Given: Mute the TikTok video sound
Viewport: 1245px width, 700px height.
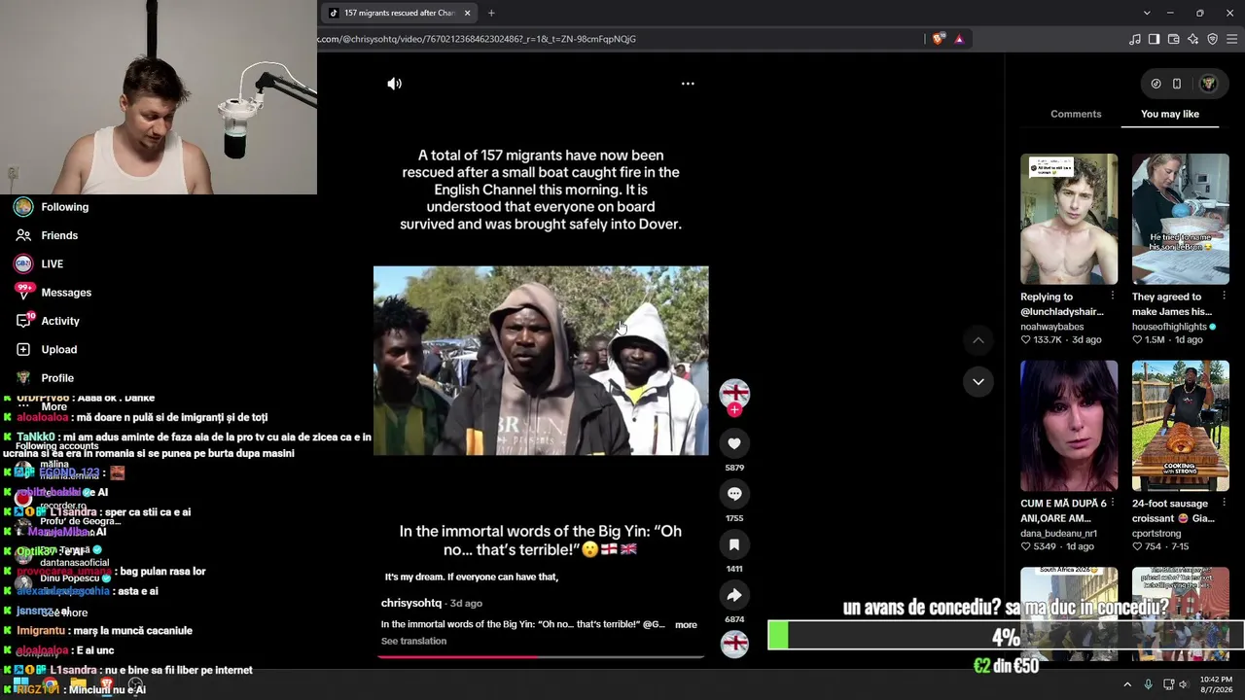Looking at the screenshot, I should (x=394, y=84).
